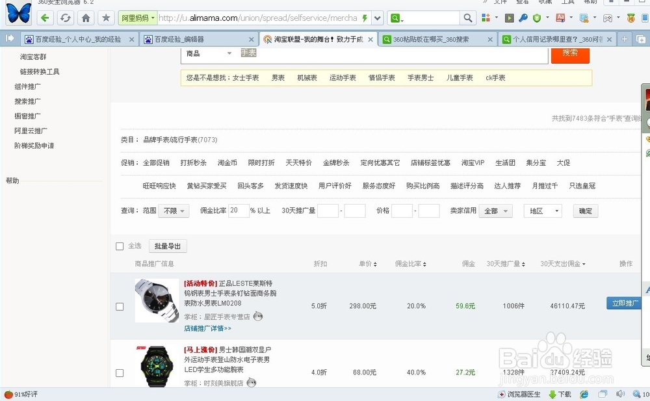
Task: Sort by 30天支出佣金 column
Action: 562,264
